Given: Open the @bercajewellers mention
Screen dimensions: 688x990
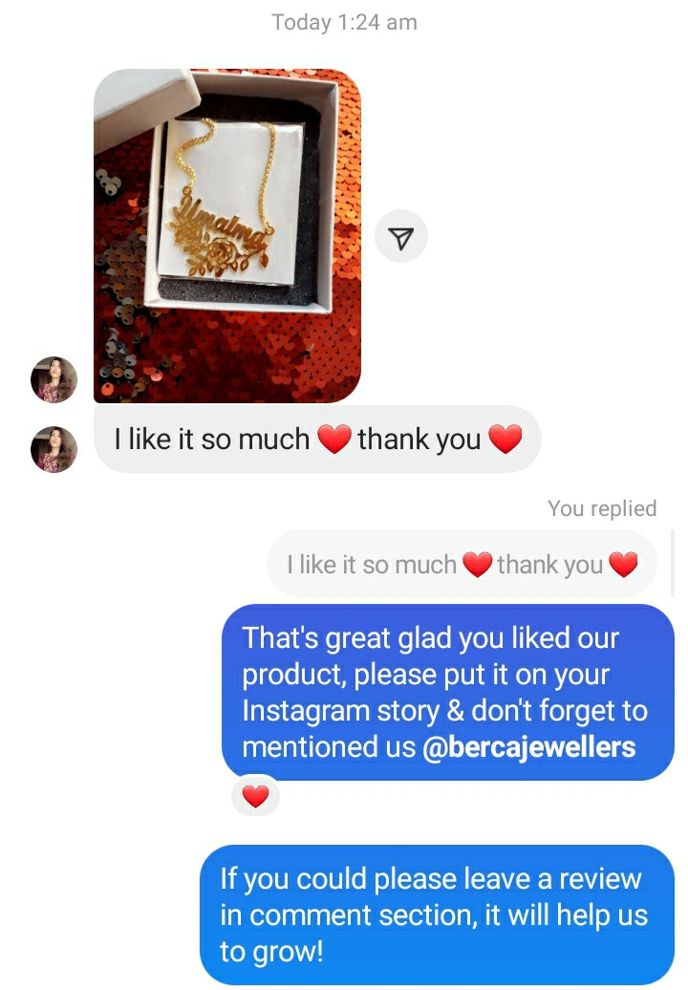Looking at the screenshot, I should [529, 747].
